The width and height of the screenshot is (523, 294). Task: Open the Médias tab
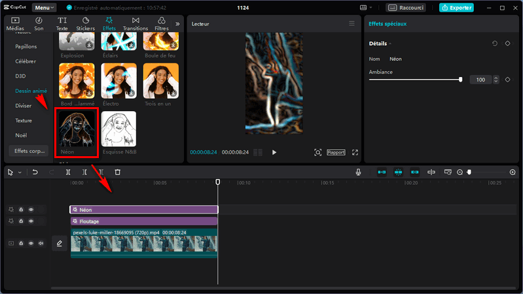point(15,24)
